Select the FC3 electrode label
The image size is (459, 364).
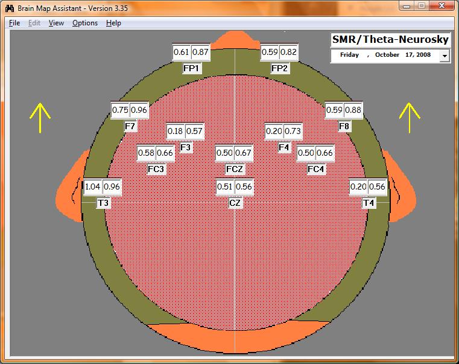tap(156, 170)
